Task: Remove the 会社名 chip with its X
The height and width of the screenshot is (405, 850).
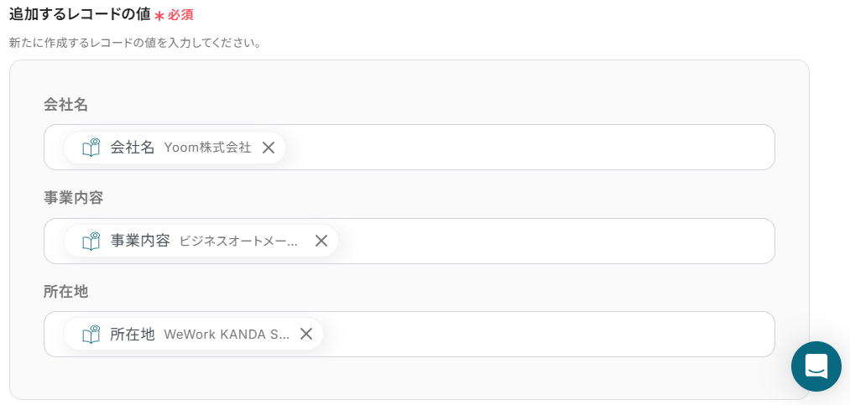Action: point(269,148)
